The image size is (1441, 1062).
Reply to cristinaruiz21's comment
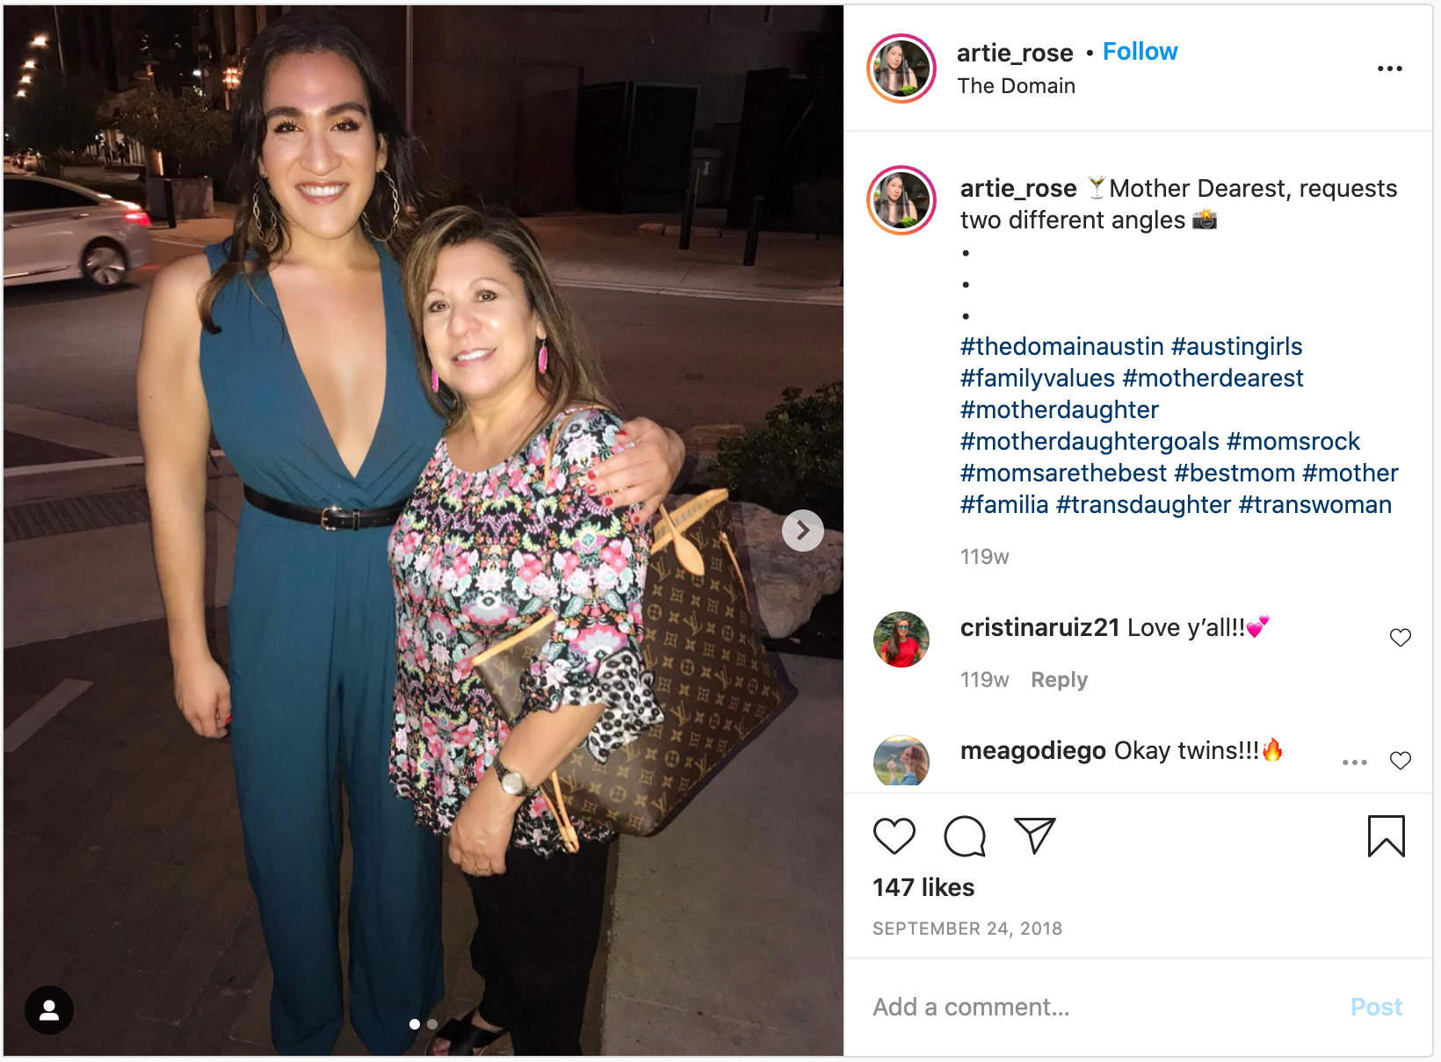pyautogui.click(x=1059, y=680)
